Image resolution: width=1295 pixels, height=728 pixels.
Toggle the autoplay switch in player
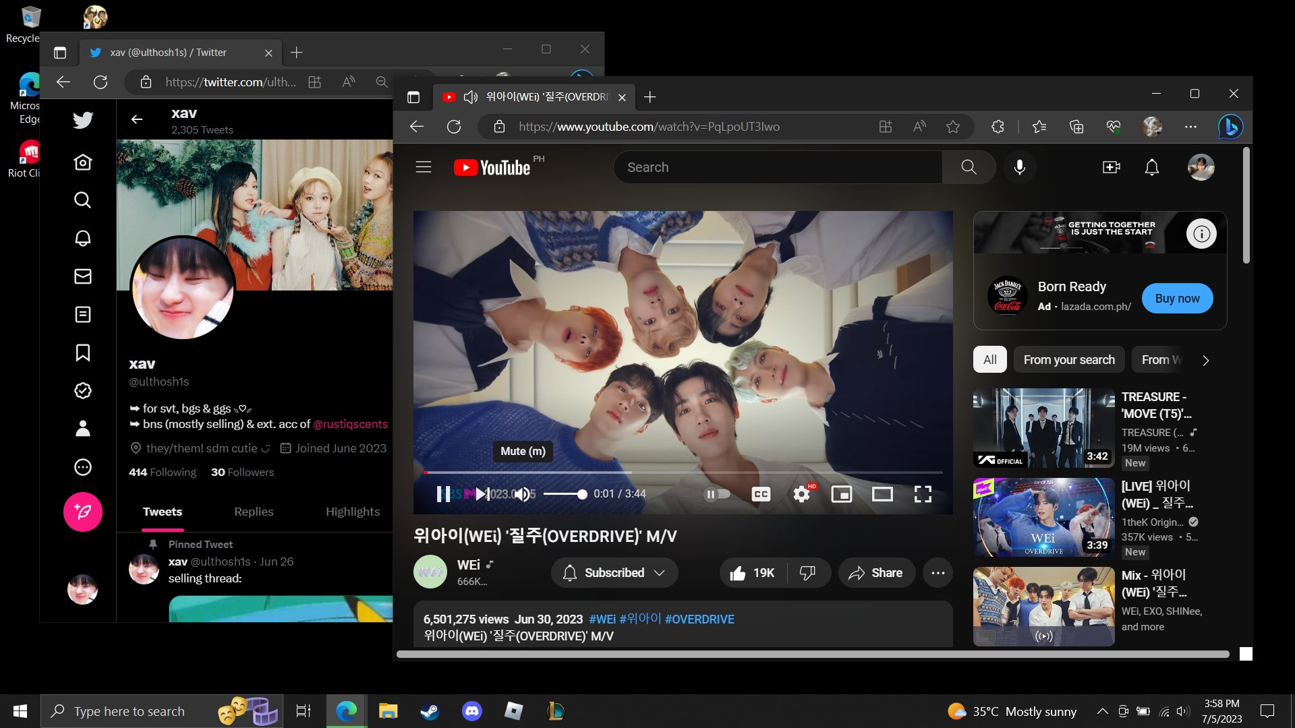717,494
